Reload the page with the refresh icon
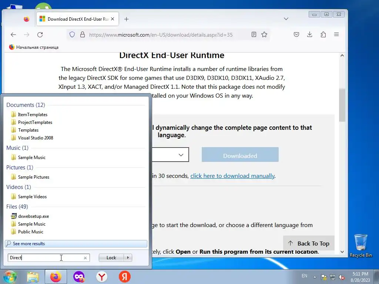This screenshot has height=284, width=379. coord(40,35)
